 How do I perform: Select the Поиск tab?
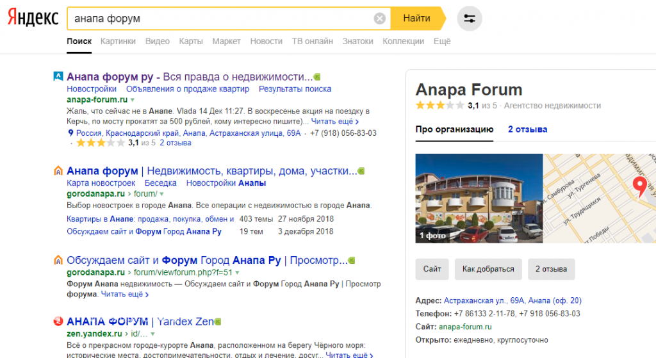(x=79, y=42)
